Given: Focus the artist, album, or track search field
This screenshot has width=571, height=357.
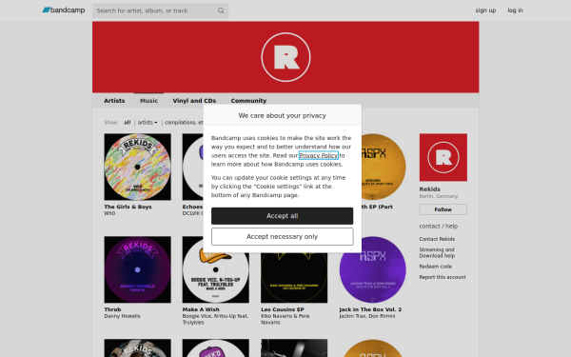Looking at the screenshot, I should tap(160, 10).
